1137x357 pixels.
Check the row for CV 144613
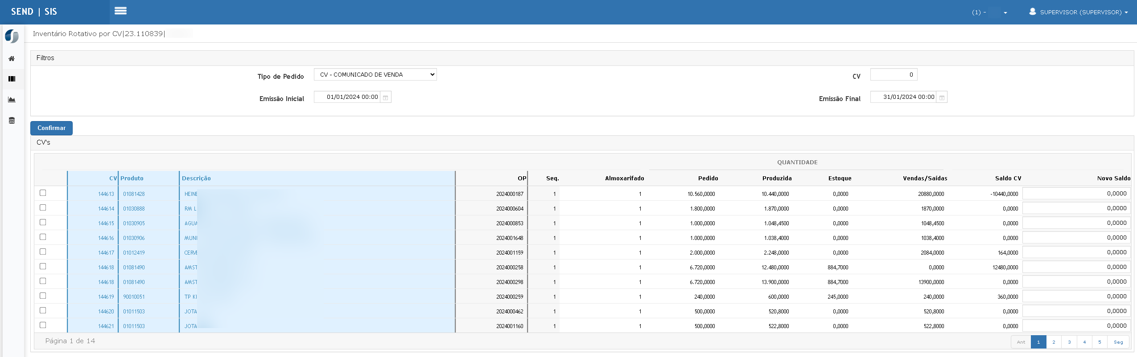43,193
